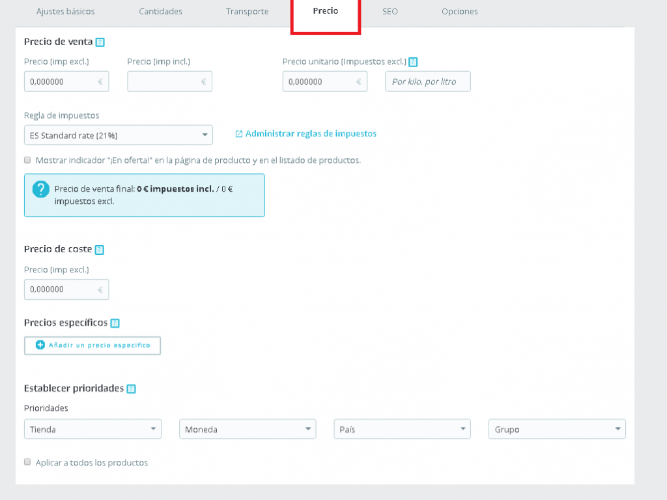Click help icon beside Precio unitario label
Viewport: 667px width, 500px height.
tap(413, 63)
